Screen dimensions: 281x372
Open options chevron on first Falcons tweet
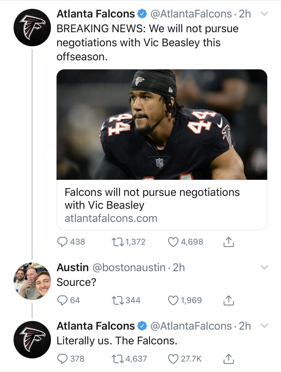tap(265, 14)
